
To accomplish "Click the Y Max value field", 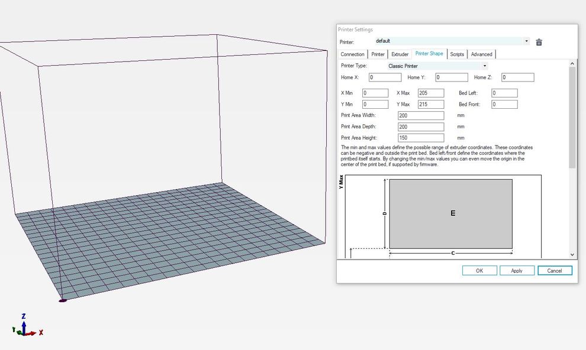I will 430,105.
